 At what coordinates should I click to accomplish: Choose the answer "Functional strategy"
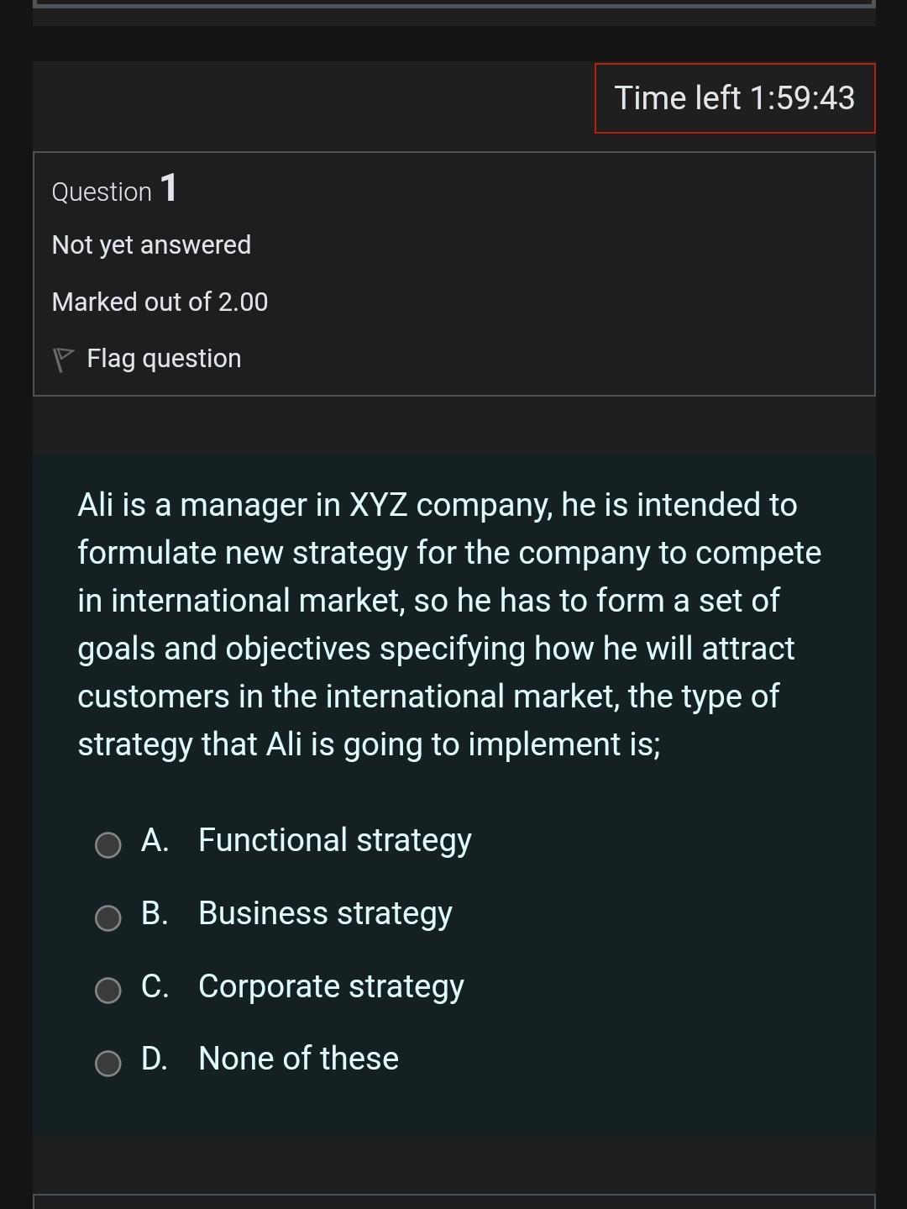click(x=334, y=839)
